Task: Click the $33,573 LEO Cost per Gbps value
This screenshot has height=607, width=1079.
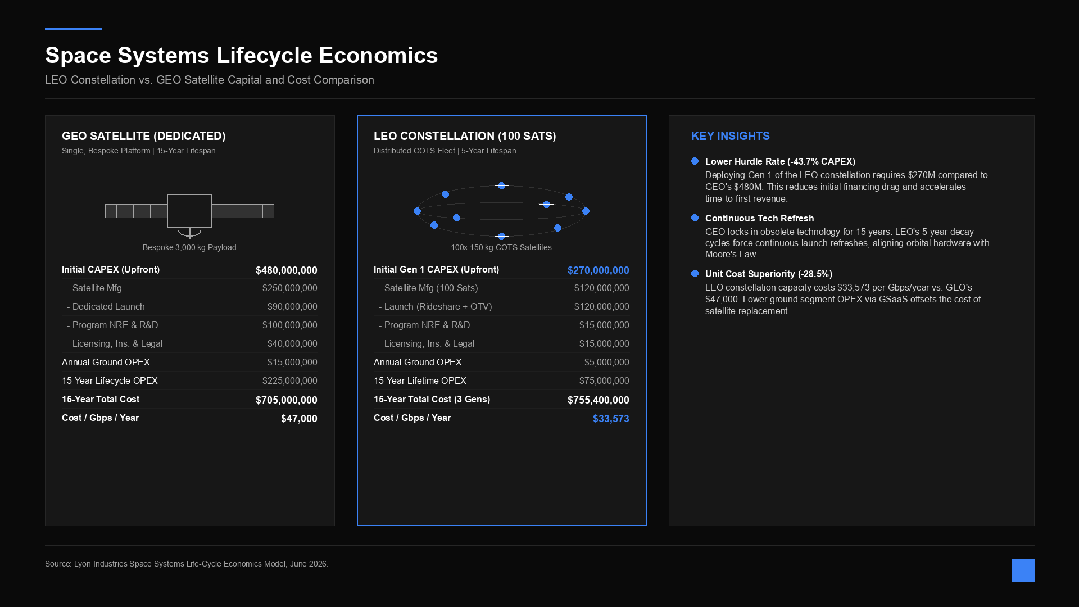Action: point(611,419)
